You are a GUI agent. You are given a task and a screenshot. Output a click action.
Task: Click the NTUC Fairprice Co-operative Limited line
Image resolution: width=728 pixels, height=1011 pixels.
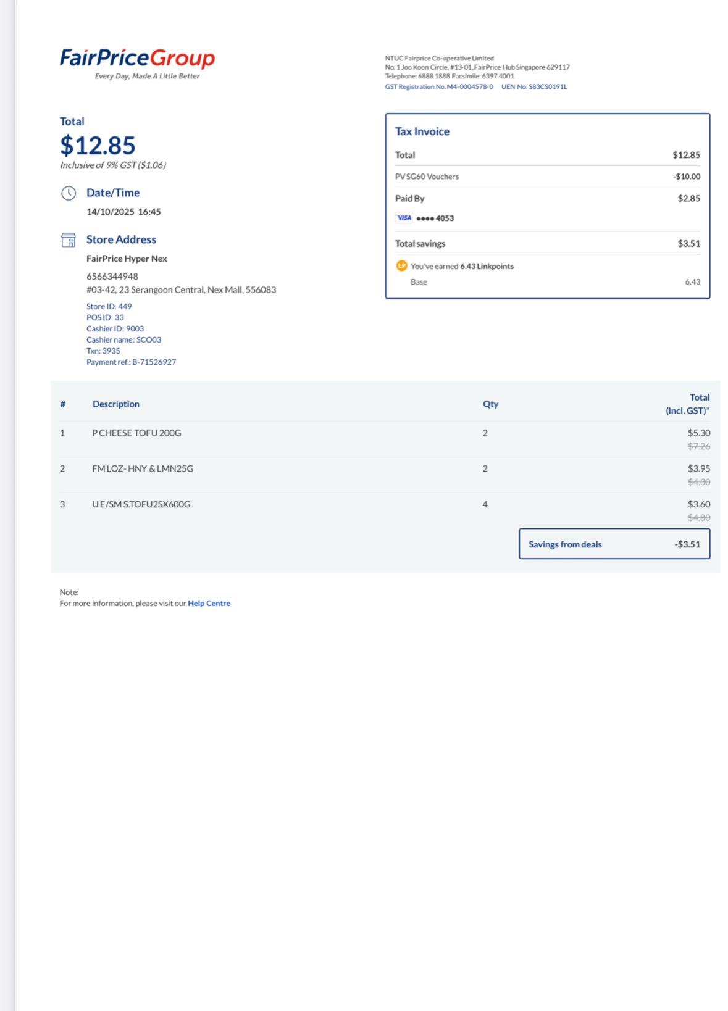tap(439, 59)
